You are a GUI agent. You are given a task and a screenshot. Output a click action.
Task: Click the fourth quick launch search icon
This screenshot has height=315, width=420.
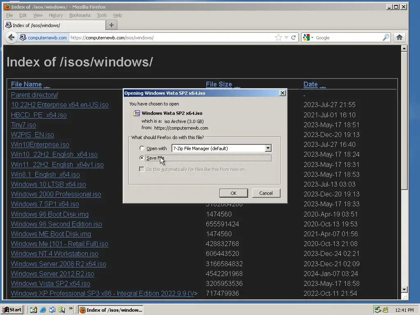click(62, 310)
